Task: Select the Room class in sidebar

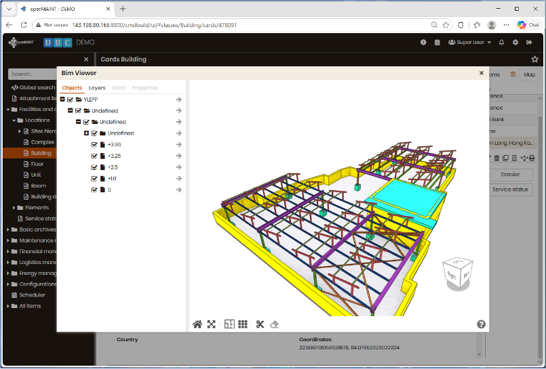Action: click(x=35, y=186)
